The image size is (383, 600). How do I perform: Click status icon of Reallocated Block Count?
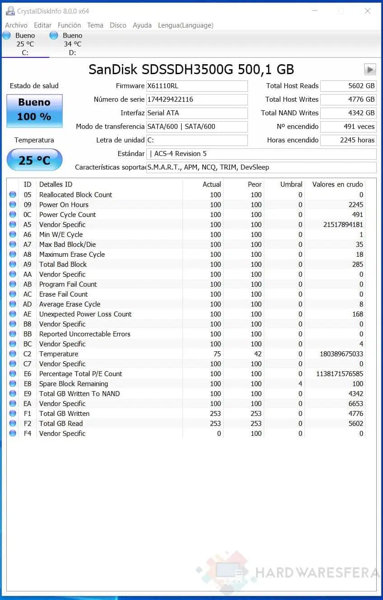tap(13, 195)
